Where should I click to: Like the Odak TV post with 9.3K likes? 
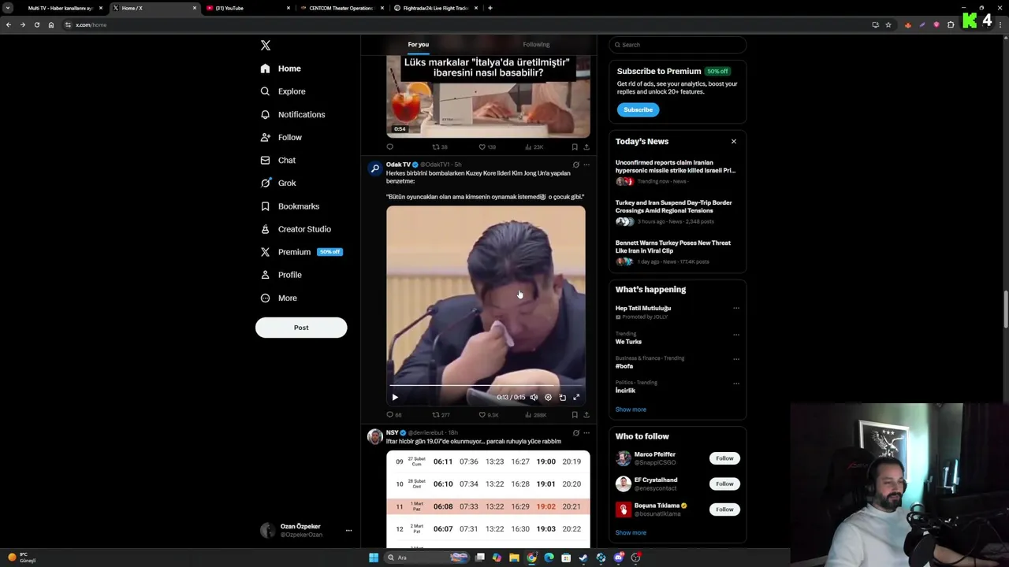point(489,415)
